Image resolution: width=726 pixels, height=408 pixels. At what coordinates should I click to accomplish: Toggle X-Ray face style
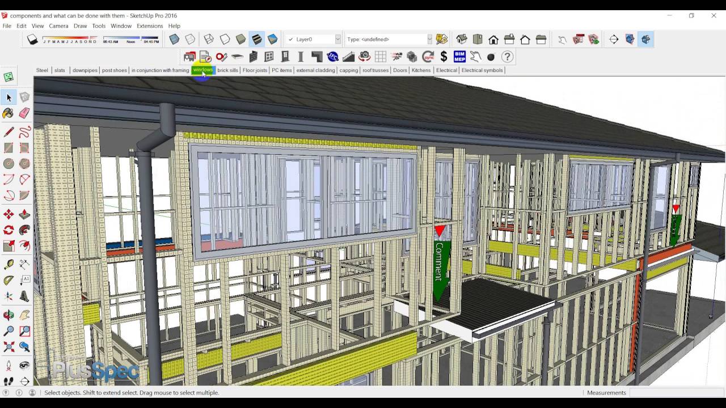point(174,39)
